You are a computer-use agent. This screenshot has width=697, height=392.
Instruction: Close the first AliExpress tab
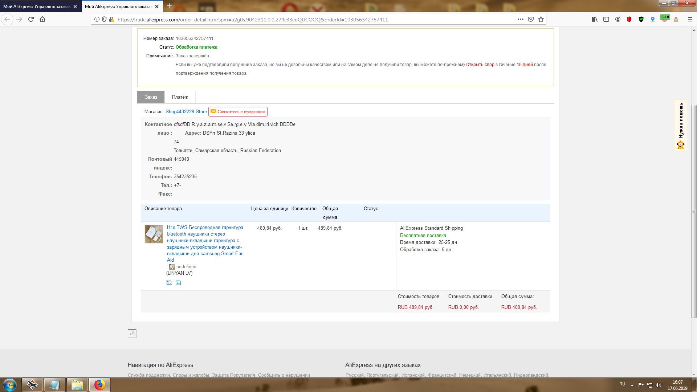[75, 7]
